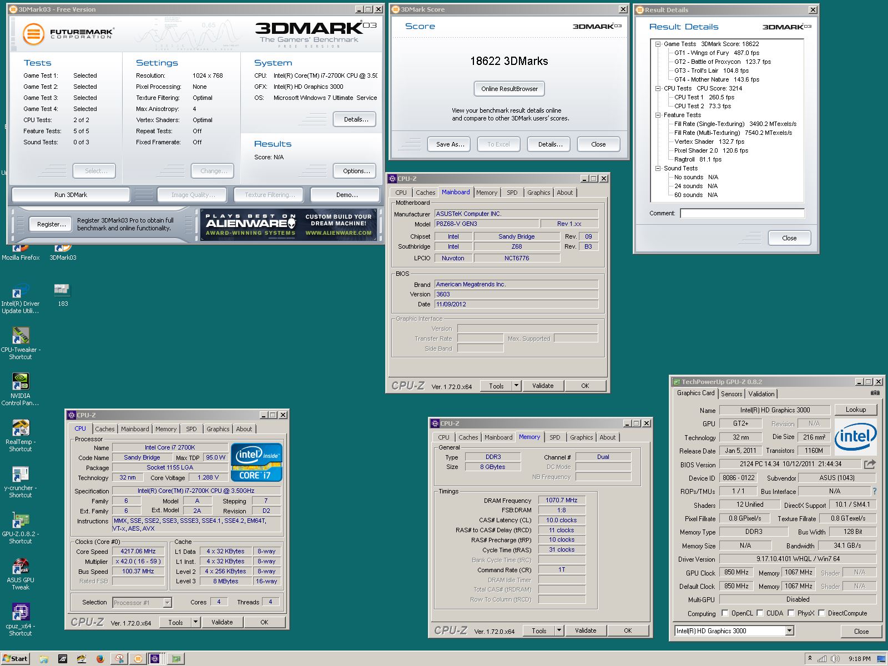Open SPD tab in CPU-Z Mainboard window
This screenshot has width=888, height=666.
tap(512, 193)
